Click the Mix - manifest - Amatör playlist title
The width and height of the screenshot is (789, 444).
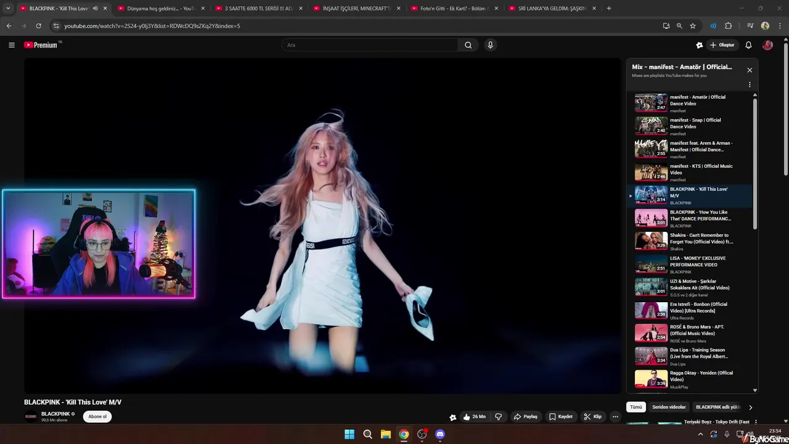click(682, 67)
